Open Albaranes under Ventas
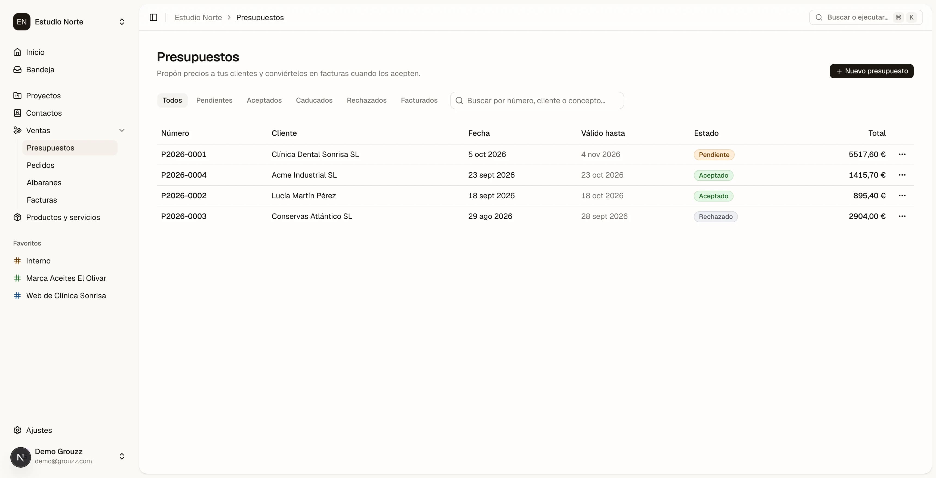The image size is (936, 478). point(70,183)
